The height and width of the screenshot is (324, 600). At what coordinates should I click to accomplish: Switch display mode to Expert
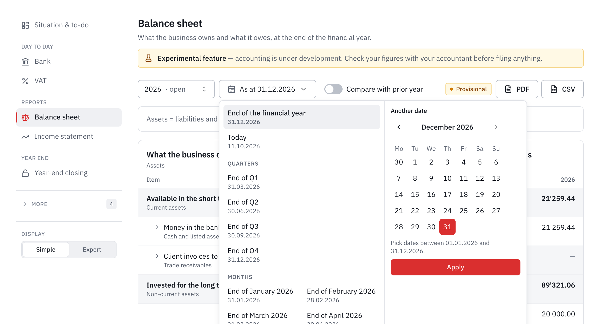coord(92,250)
